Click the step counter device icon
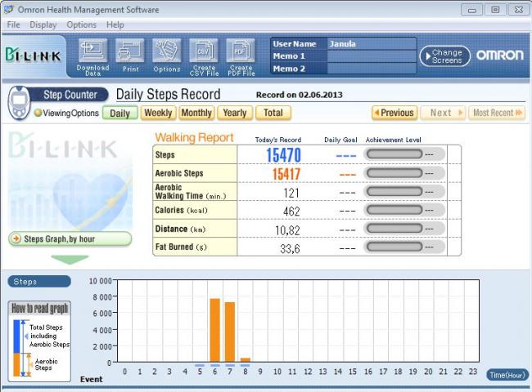Viewport: 532px width, 392px height. [19, 102]
